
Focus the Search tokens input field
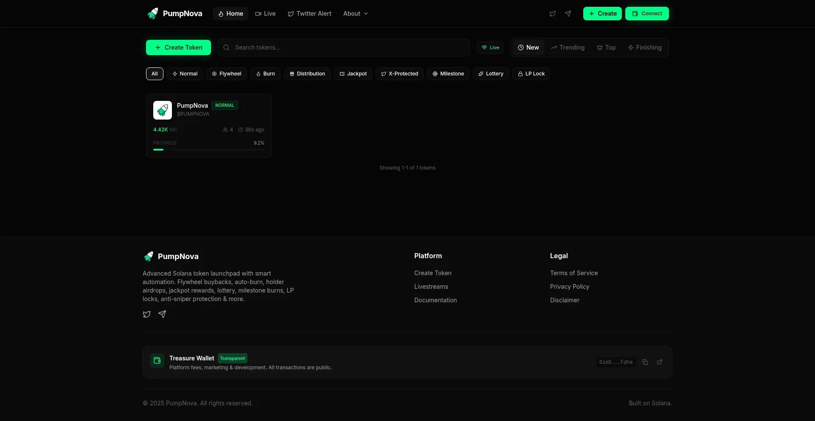(348, 47)
